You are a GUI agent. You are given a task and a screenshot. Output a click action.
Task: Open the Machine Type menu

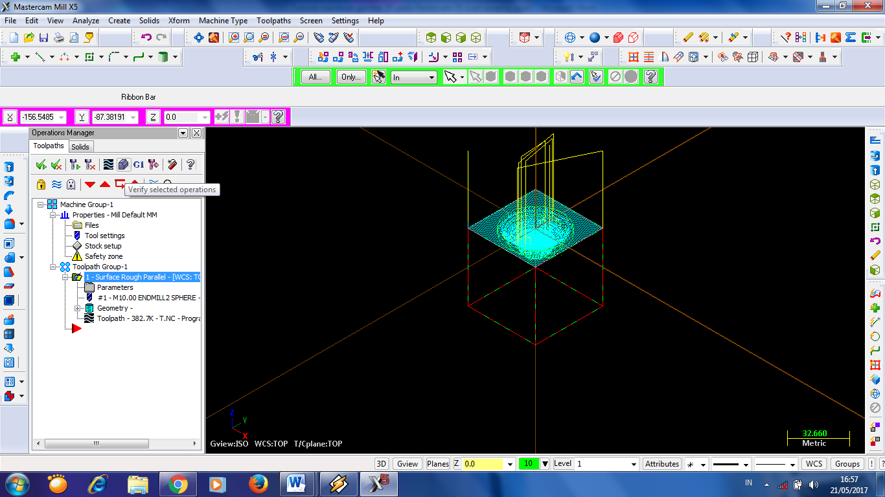pyautogui.click(x=223, y=21)
